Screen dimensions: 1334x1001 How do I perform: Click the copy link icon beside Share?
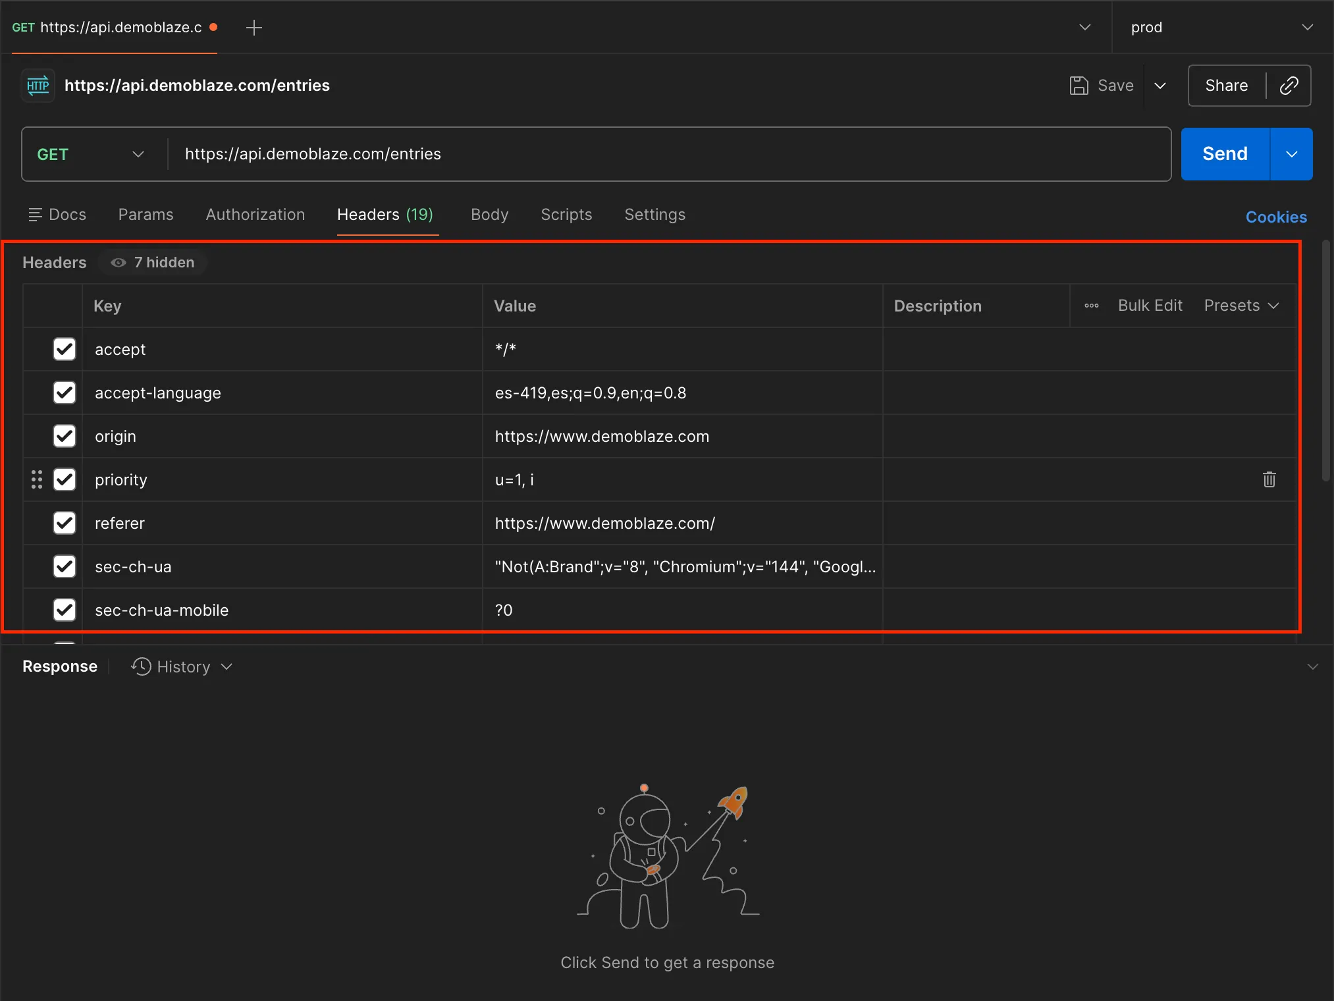[x=1289, y=86]
